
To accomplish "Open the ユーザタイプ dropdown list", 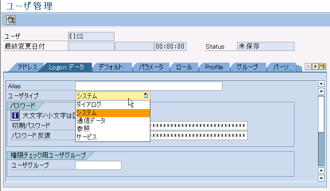I will point(145,95).
